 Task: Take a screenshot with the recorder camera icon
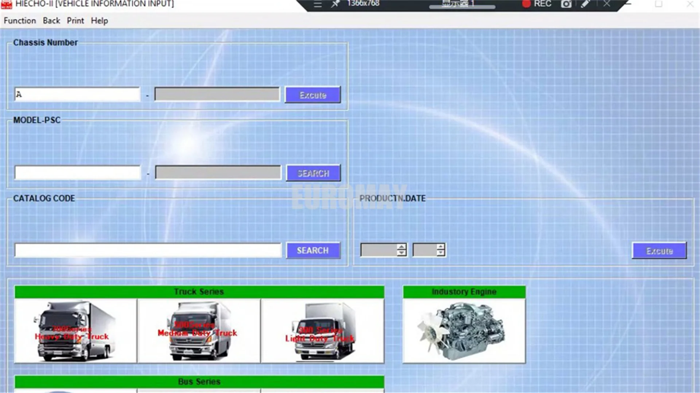tap(566, 4)
